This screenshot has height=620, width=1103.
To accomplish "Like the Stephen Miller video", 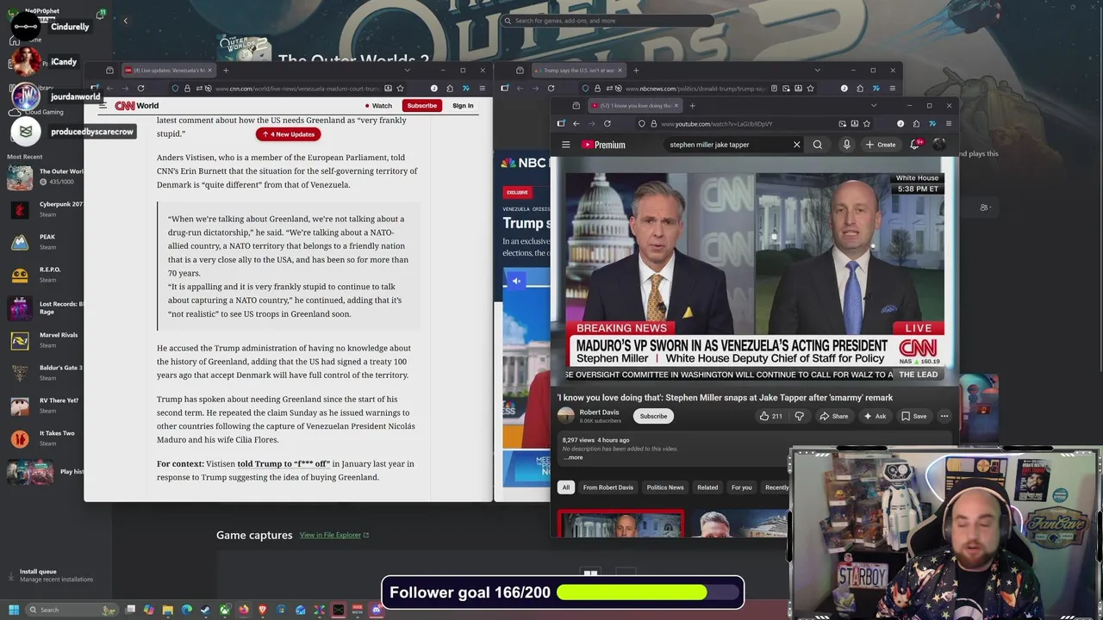I will 770,416.
